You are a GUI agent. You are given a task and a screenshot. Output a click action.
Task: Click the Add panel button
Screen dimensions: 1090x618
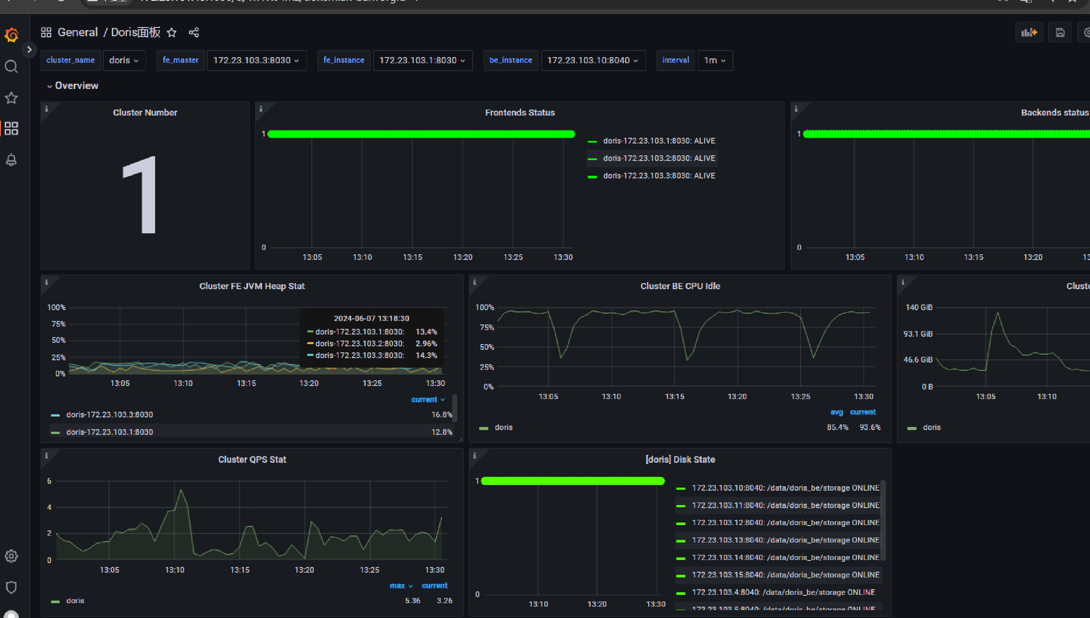[1029, 32]
